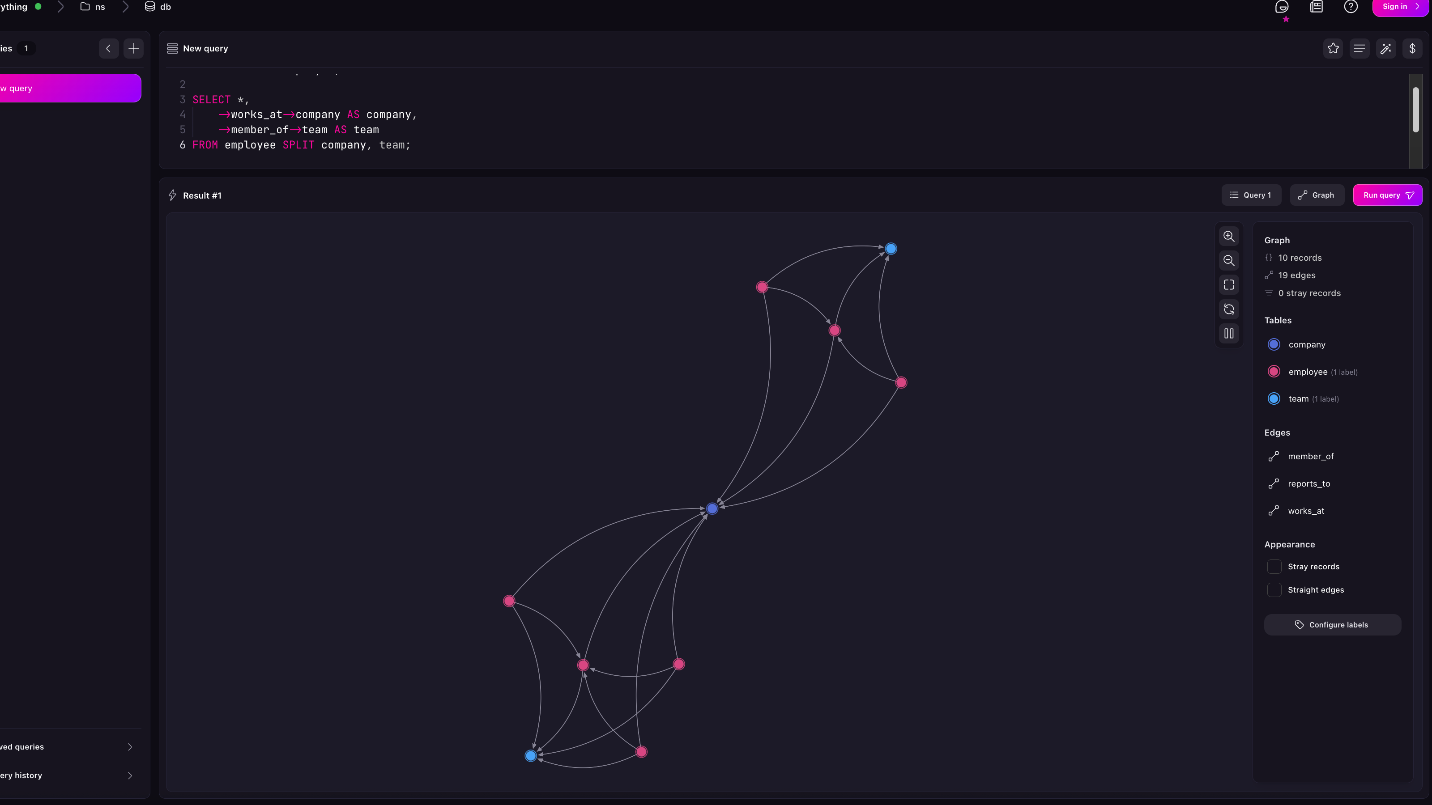
Task: Save query with the star icon
Action: point(1333,48)
